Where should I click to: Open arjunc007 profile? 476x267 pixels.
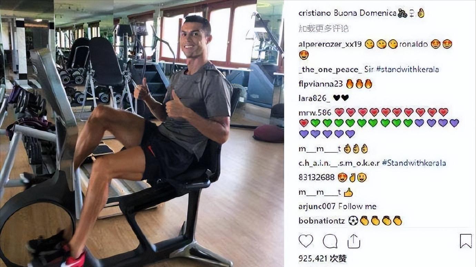(317, 206)
